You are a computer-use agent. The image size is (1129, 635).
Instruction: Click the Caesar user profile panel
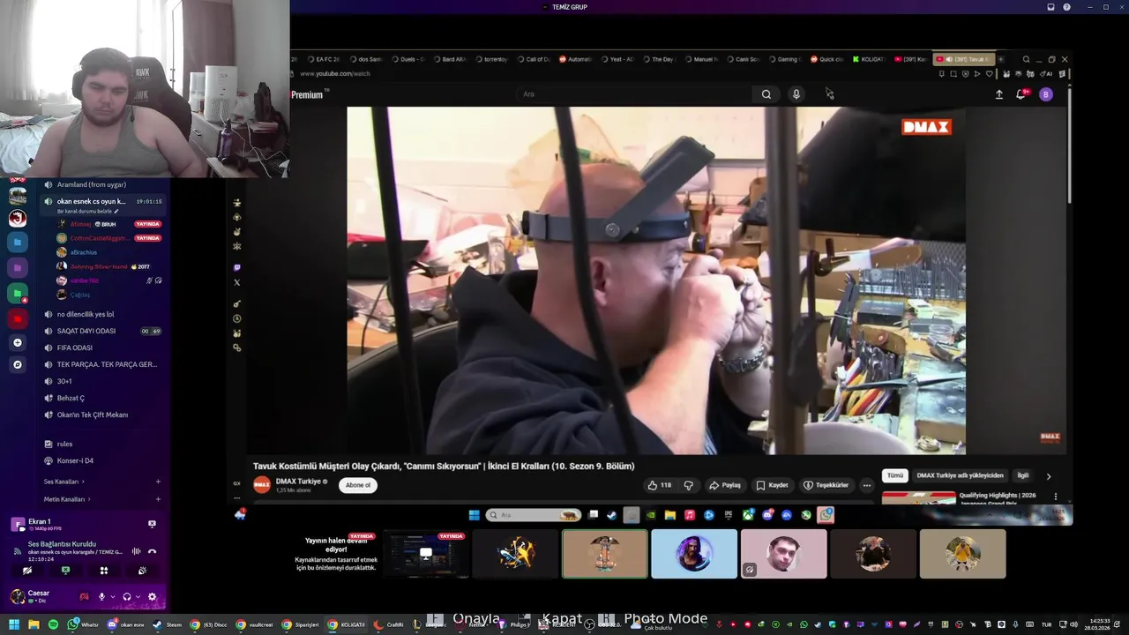pyautogui.click(x=41, y=597)
